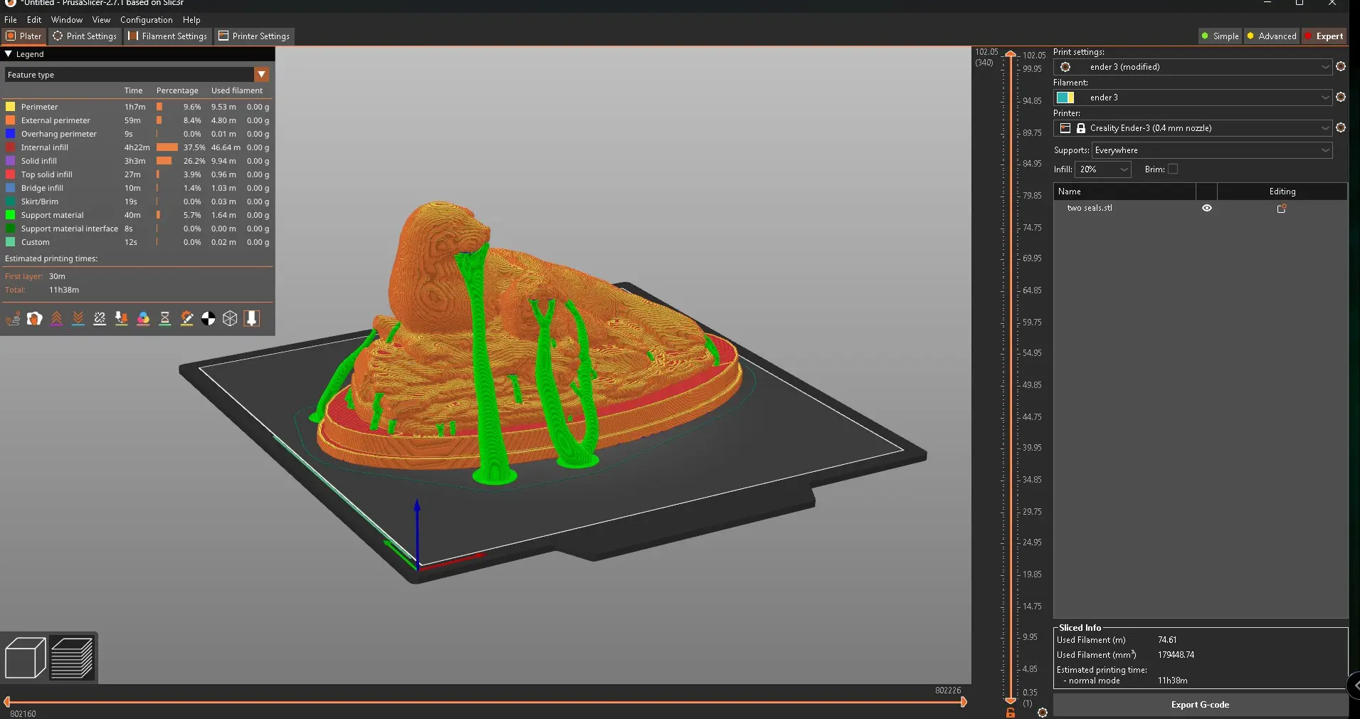Viewport: 1360px width, 719px height.
Task: Collapse the Legend panel
Action: pyautogui.click(x=9, y=54)
